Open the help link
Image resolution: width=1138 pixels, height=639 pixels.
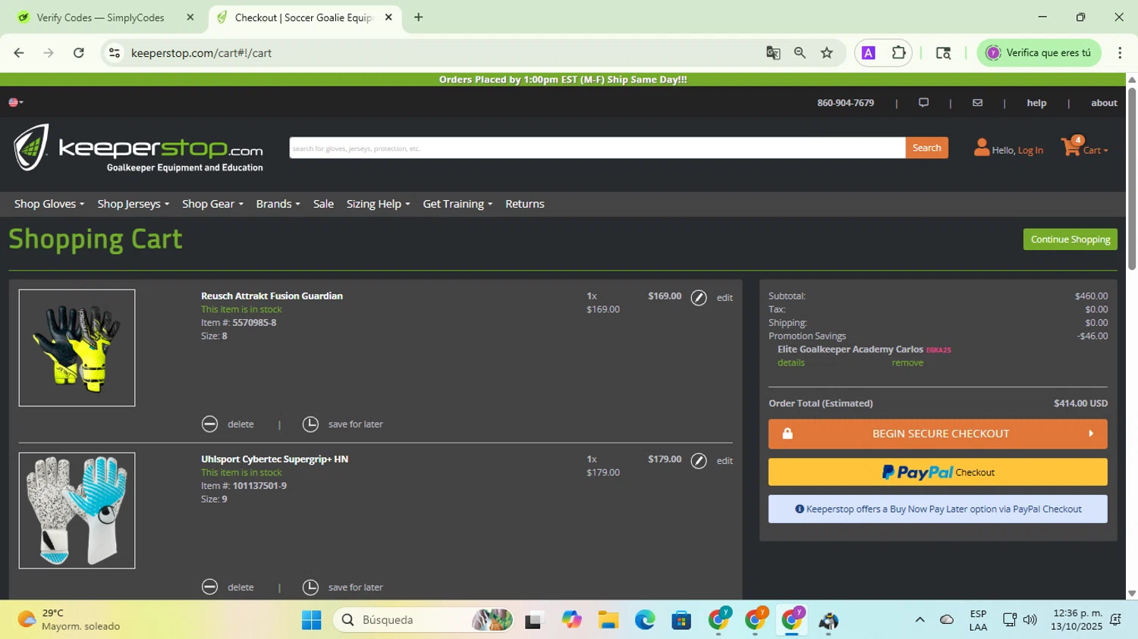1036,103
